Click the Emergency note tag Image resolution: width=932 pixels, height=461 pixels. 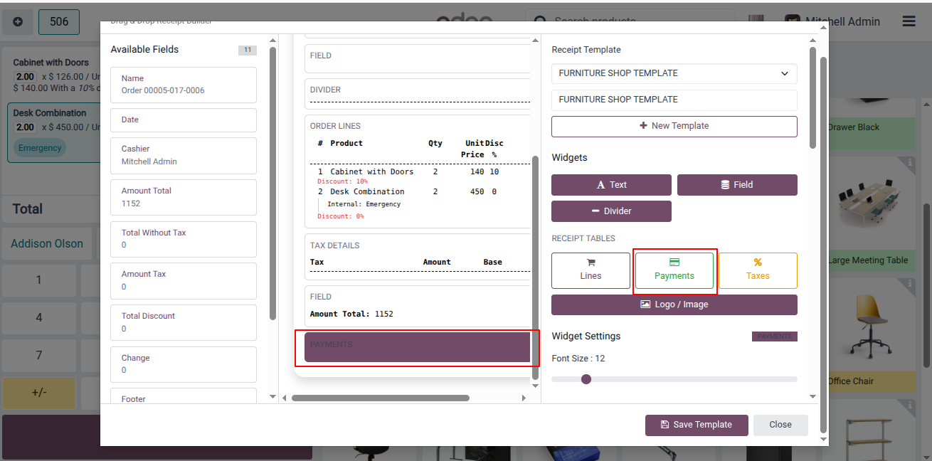(40, 148)
